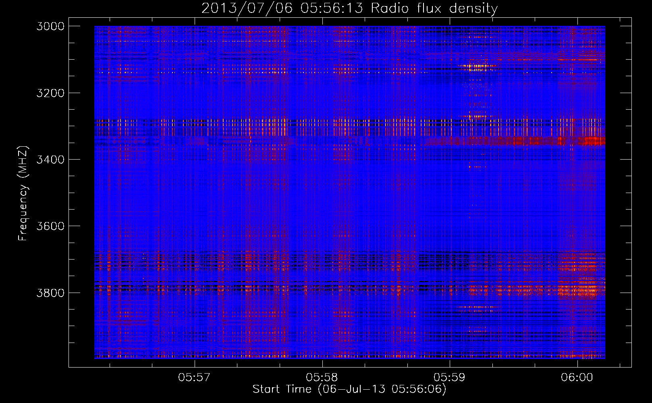This screenshot has width=652, height=403.
Task: Click the 3200 frequency axis label
Action: pyautogui.click(x=50, y=93)
